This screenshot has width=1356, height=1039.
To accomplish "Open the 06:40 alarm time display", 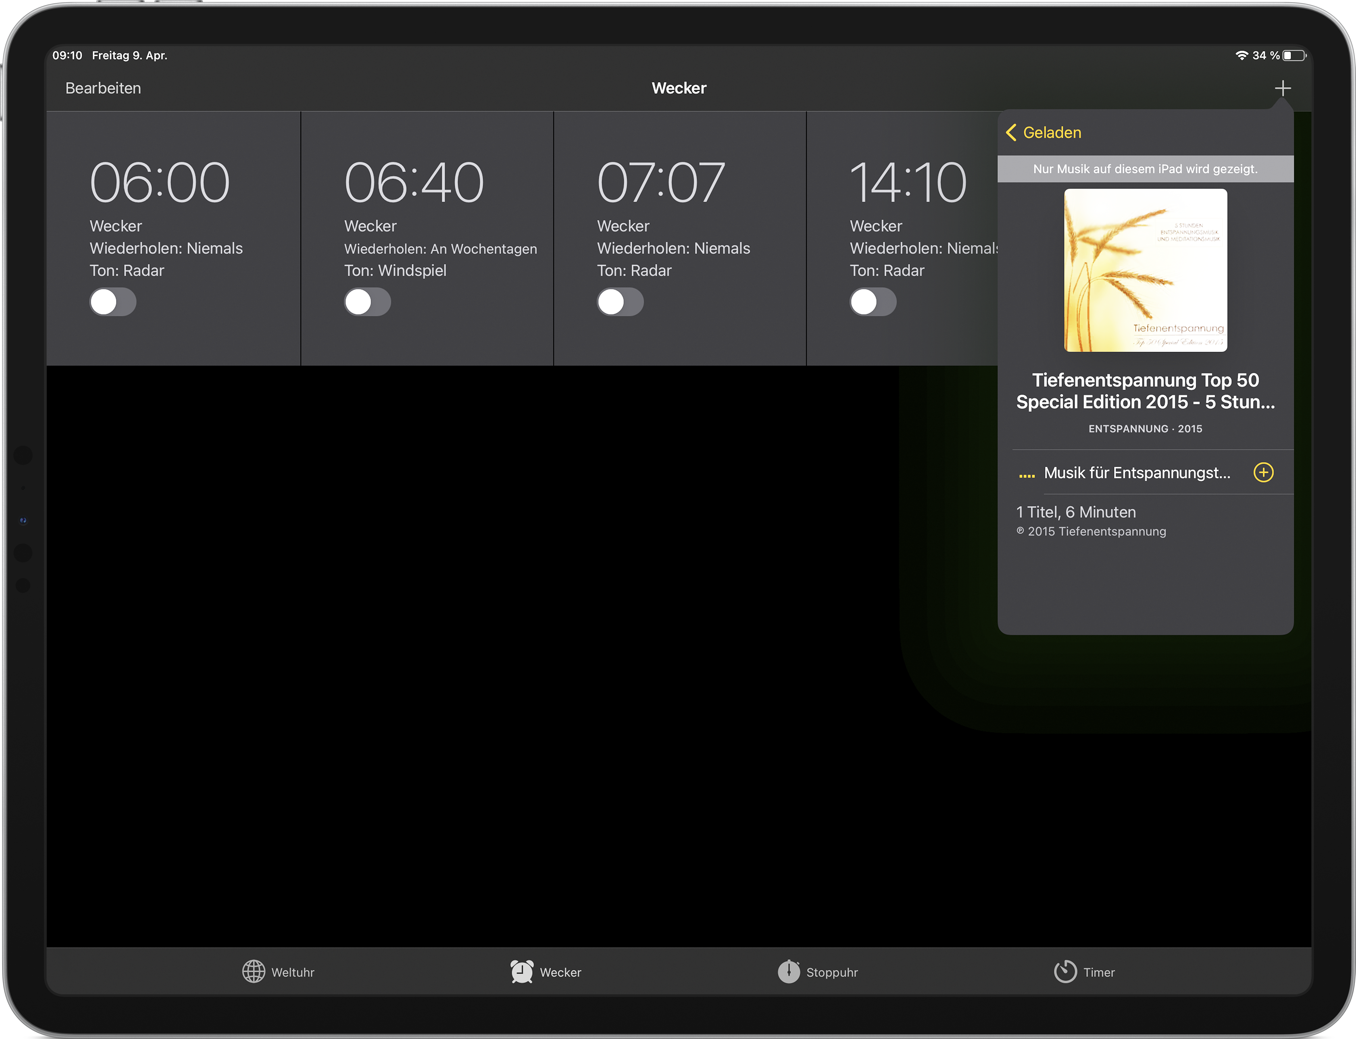I will click(x=414, y=182).
